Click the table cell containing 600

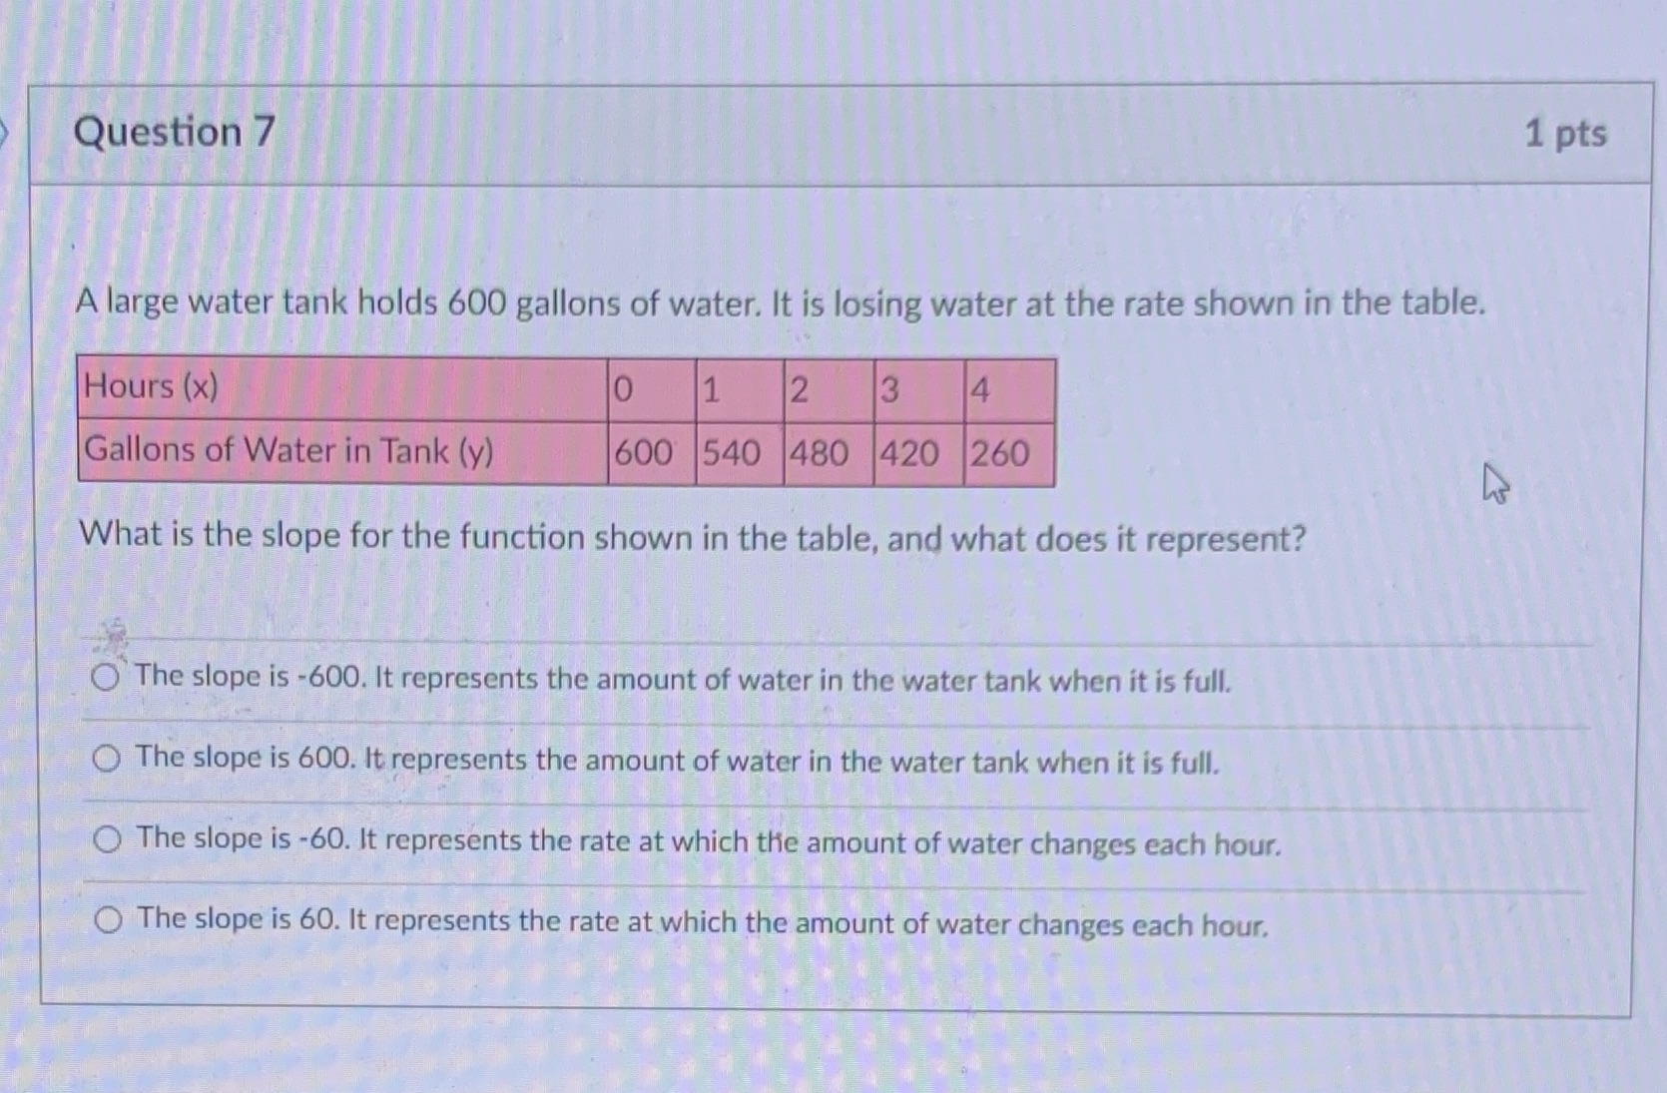tap(645, 453)
